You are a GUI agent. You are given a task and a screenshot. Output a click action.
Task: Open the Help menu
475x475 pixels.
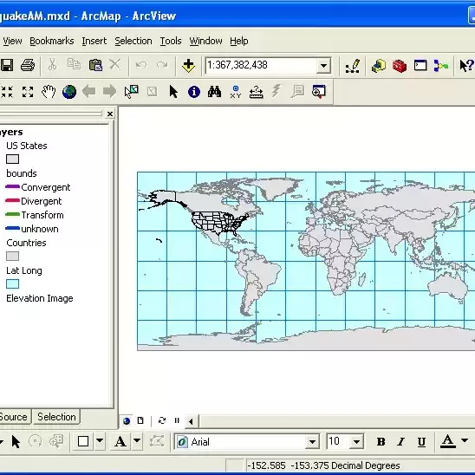click(239, 41)
